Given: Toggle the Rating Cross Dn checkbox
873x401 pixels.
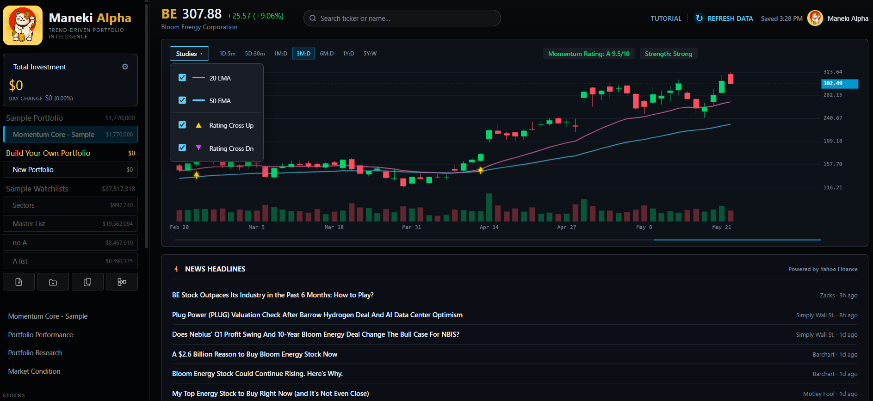Looking at the screenshot, I should tap(182, 148).
